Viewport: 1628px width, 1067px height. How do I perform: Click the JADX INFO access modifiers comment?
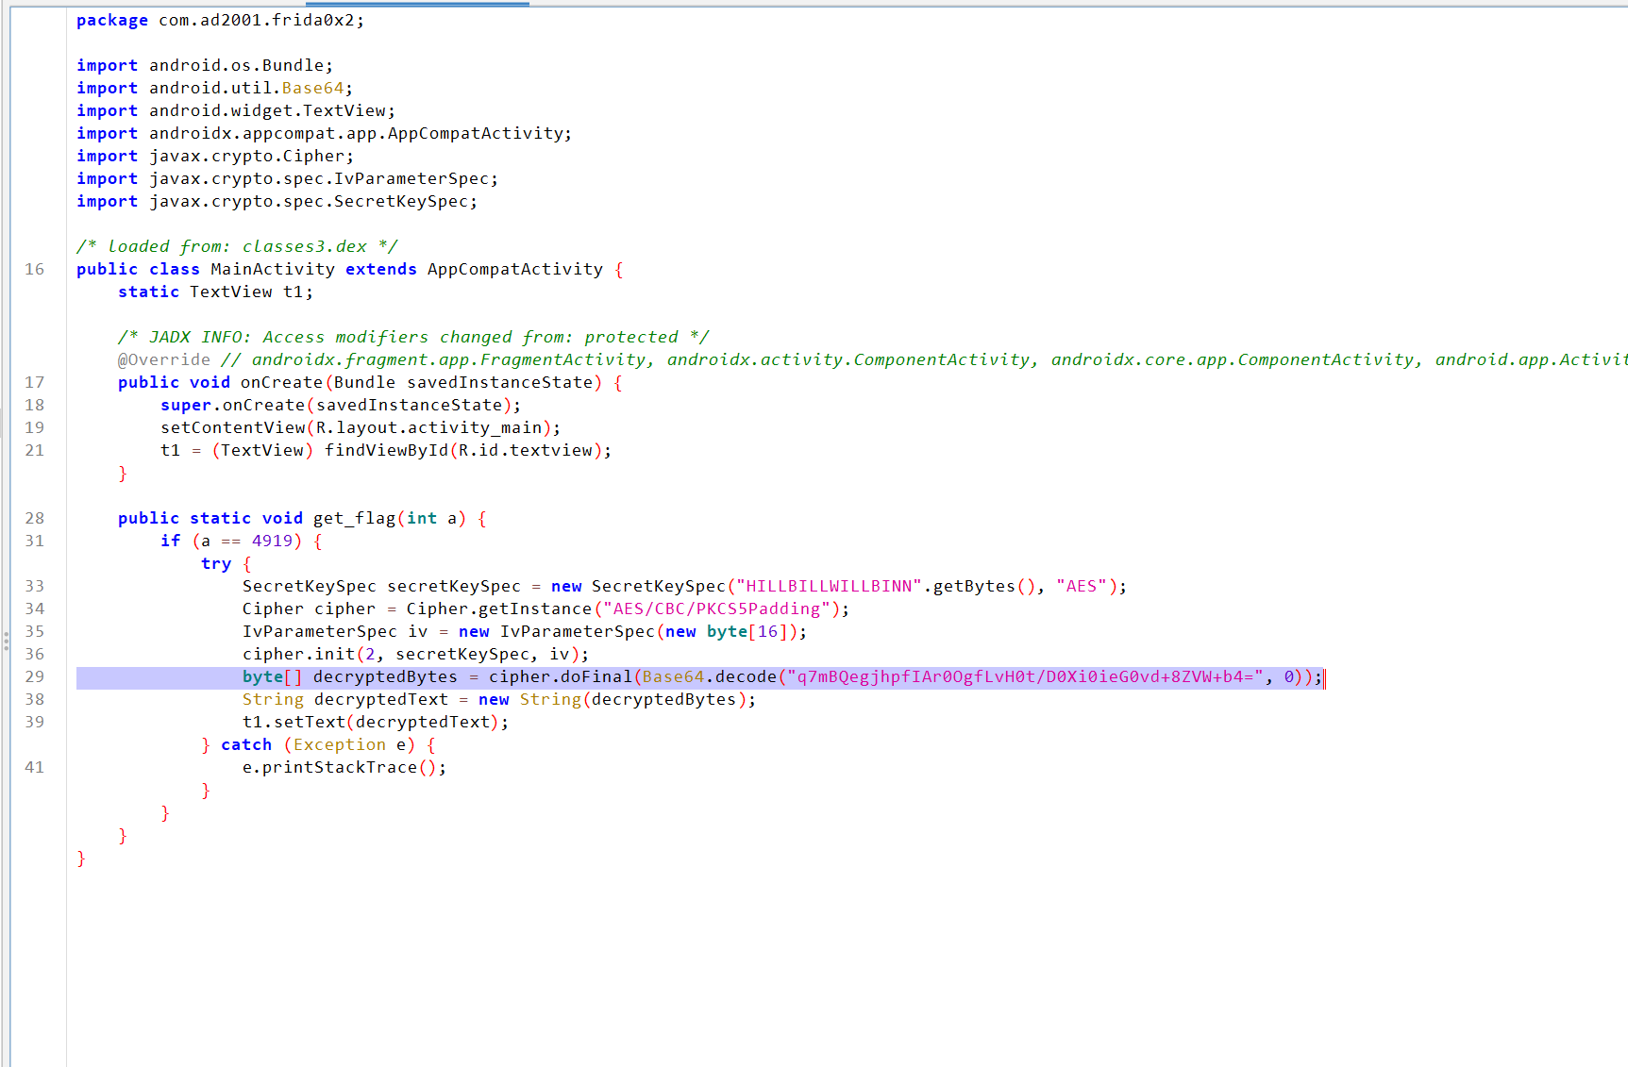[413, 337]
